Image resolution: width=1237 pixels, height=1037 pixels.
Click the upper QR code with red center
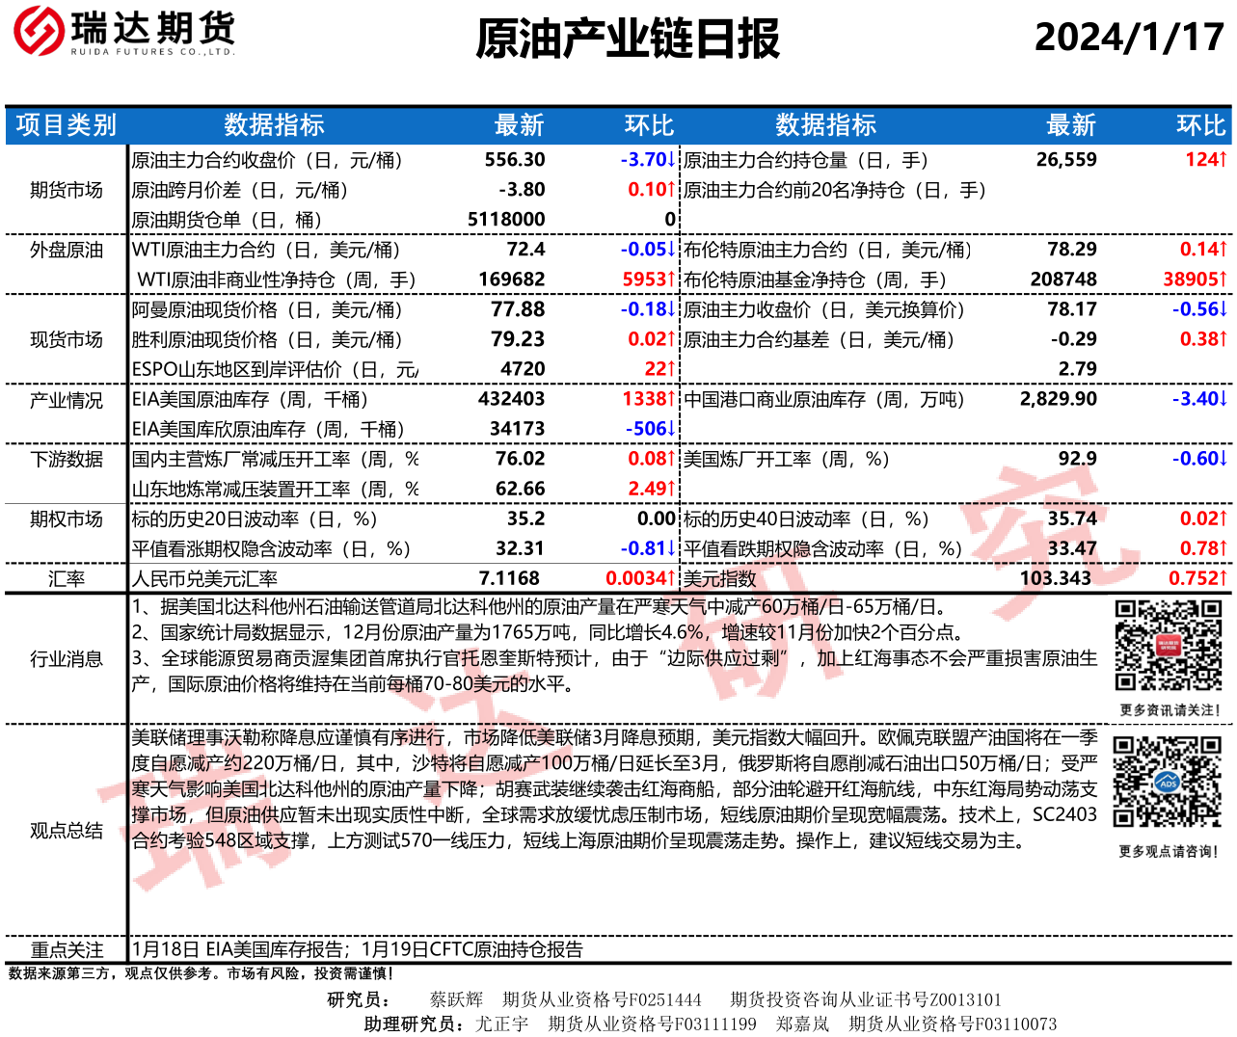1168,645
